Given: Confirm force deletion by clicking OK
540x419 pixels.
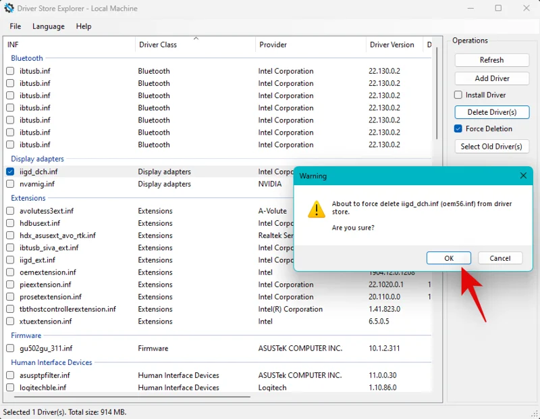Looking at the screenshot, I should (x=448, y=257).
